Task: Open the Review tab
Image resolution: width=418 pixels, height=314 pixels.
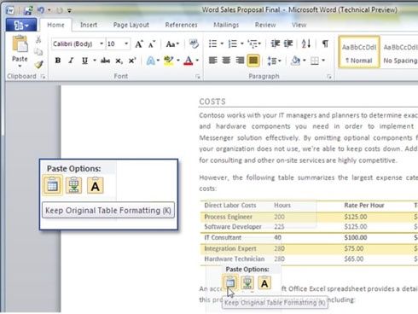Action: [265, 25]
